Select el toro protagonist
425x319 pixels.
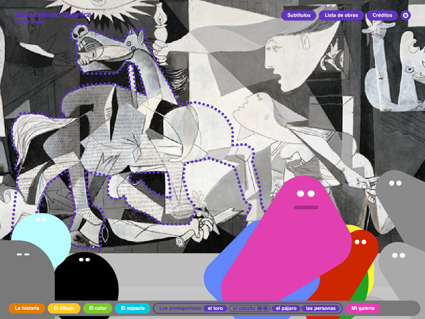[215, 308]
